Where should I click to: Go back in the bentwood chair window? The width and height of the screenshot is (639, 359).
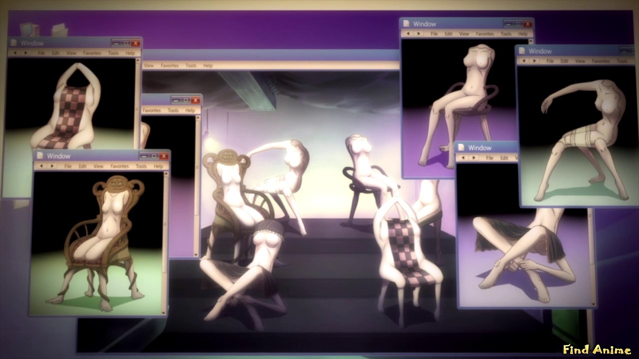pyautogui.click(x=408, y=34)
